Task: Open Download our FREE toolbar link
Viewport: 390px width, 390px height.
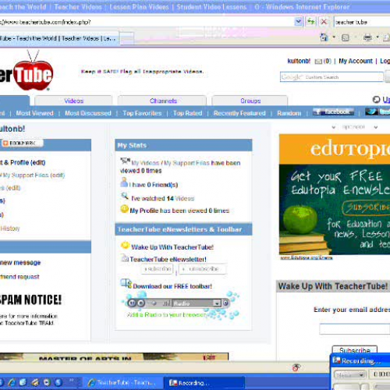Action: coord(172,286)
